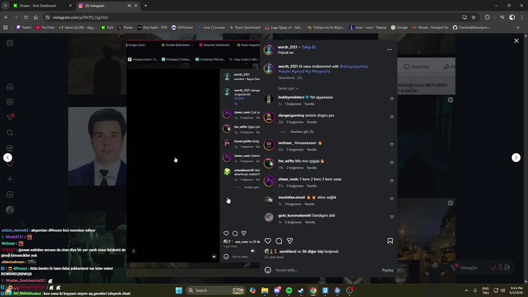This screenshot has height=297, width=528.
Task: Open Discord from the taskbar
Action: click(277, 290)
